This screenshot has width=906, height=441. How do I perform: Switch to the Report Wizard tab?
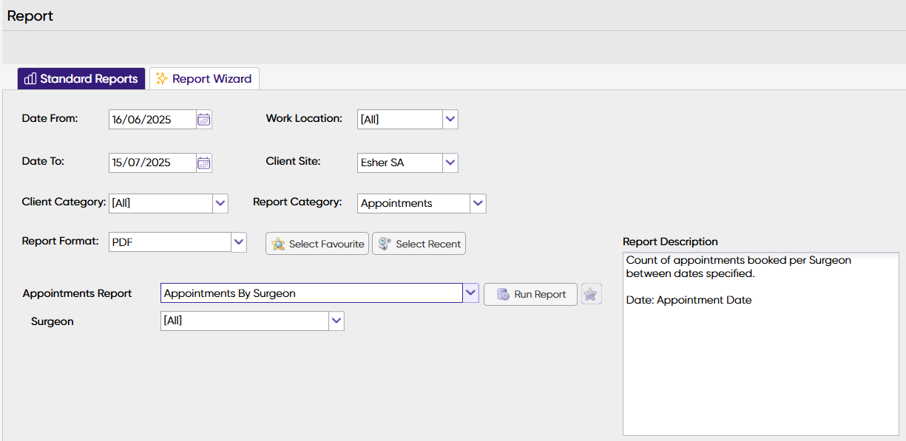coord(204,79)
